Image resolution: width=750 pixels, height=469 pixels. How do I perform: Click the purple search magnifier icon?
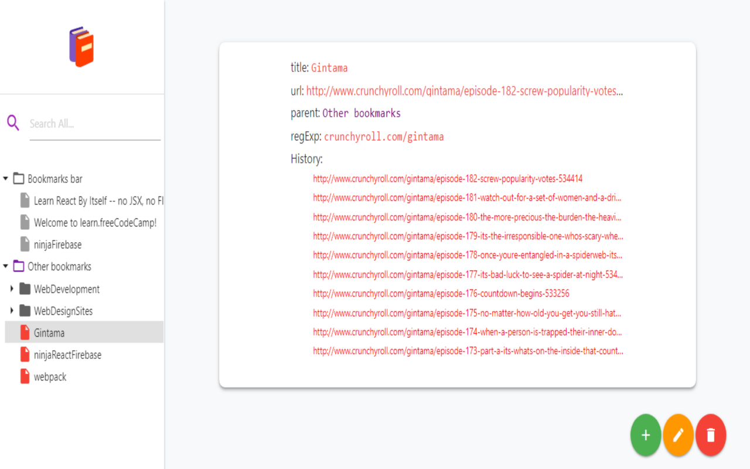click(x=13, y=123)
